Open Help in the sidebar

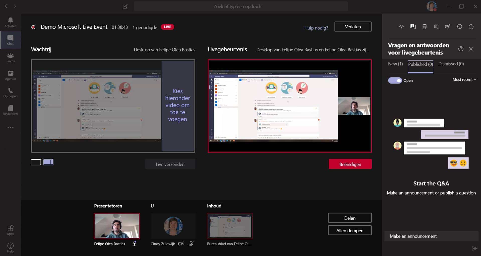click(x=10, y=248)
